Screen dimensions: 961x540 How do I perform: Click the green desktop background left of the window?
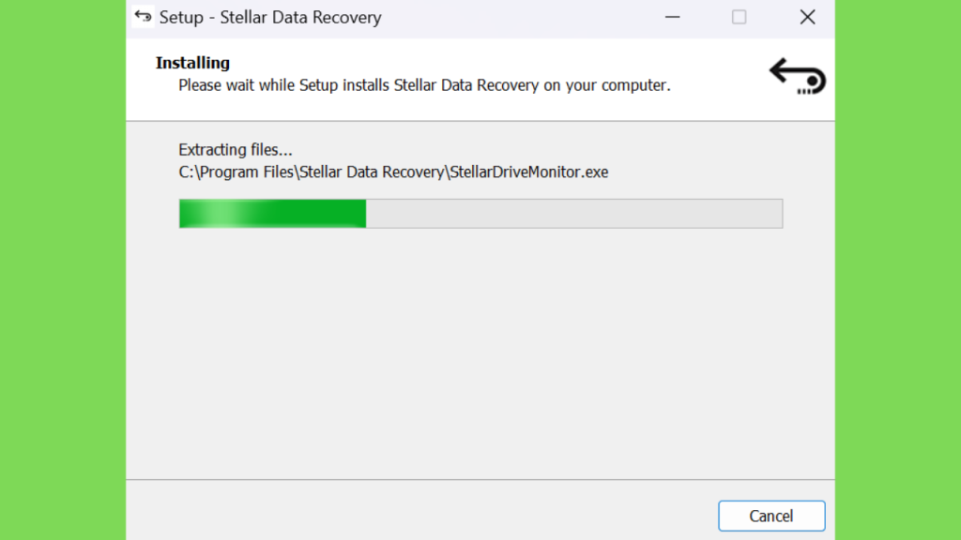tap(63, 270)
